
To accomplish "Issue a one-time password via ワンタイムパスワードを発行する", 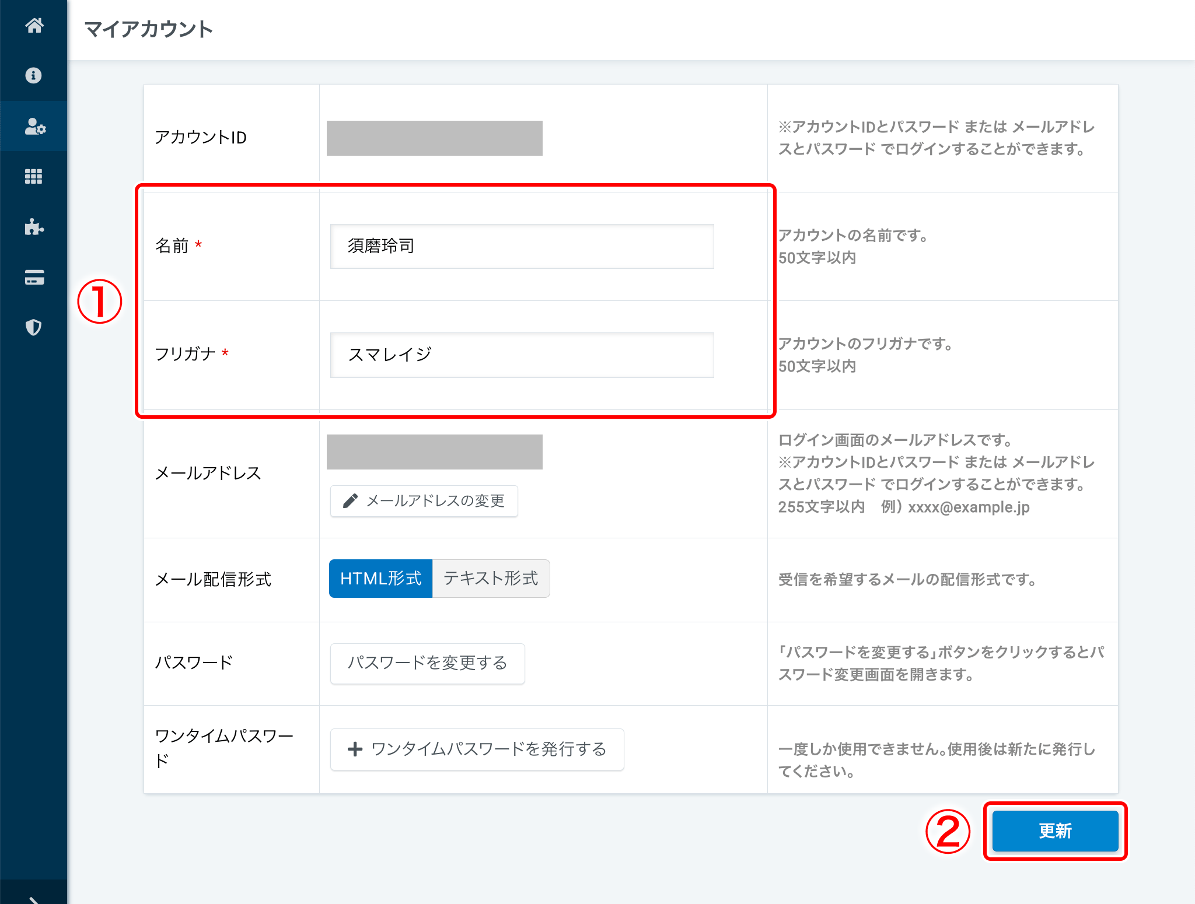I will (x=477, y=749).
